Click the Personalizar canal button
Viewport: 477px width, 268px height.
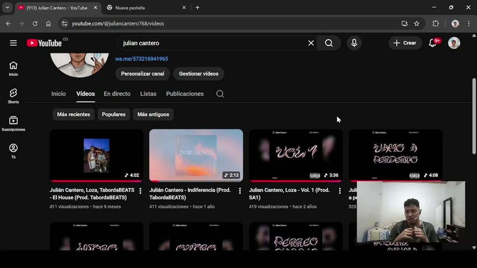click(x=143, y=74)
